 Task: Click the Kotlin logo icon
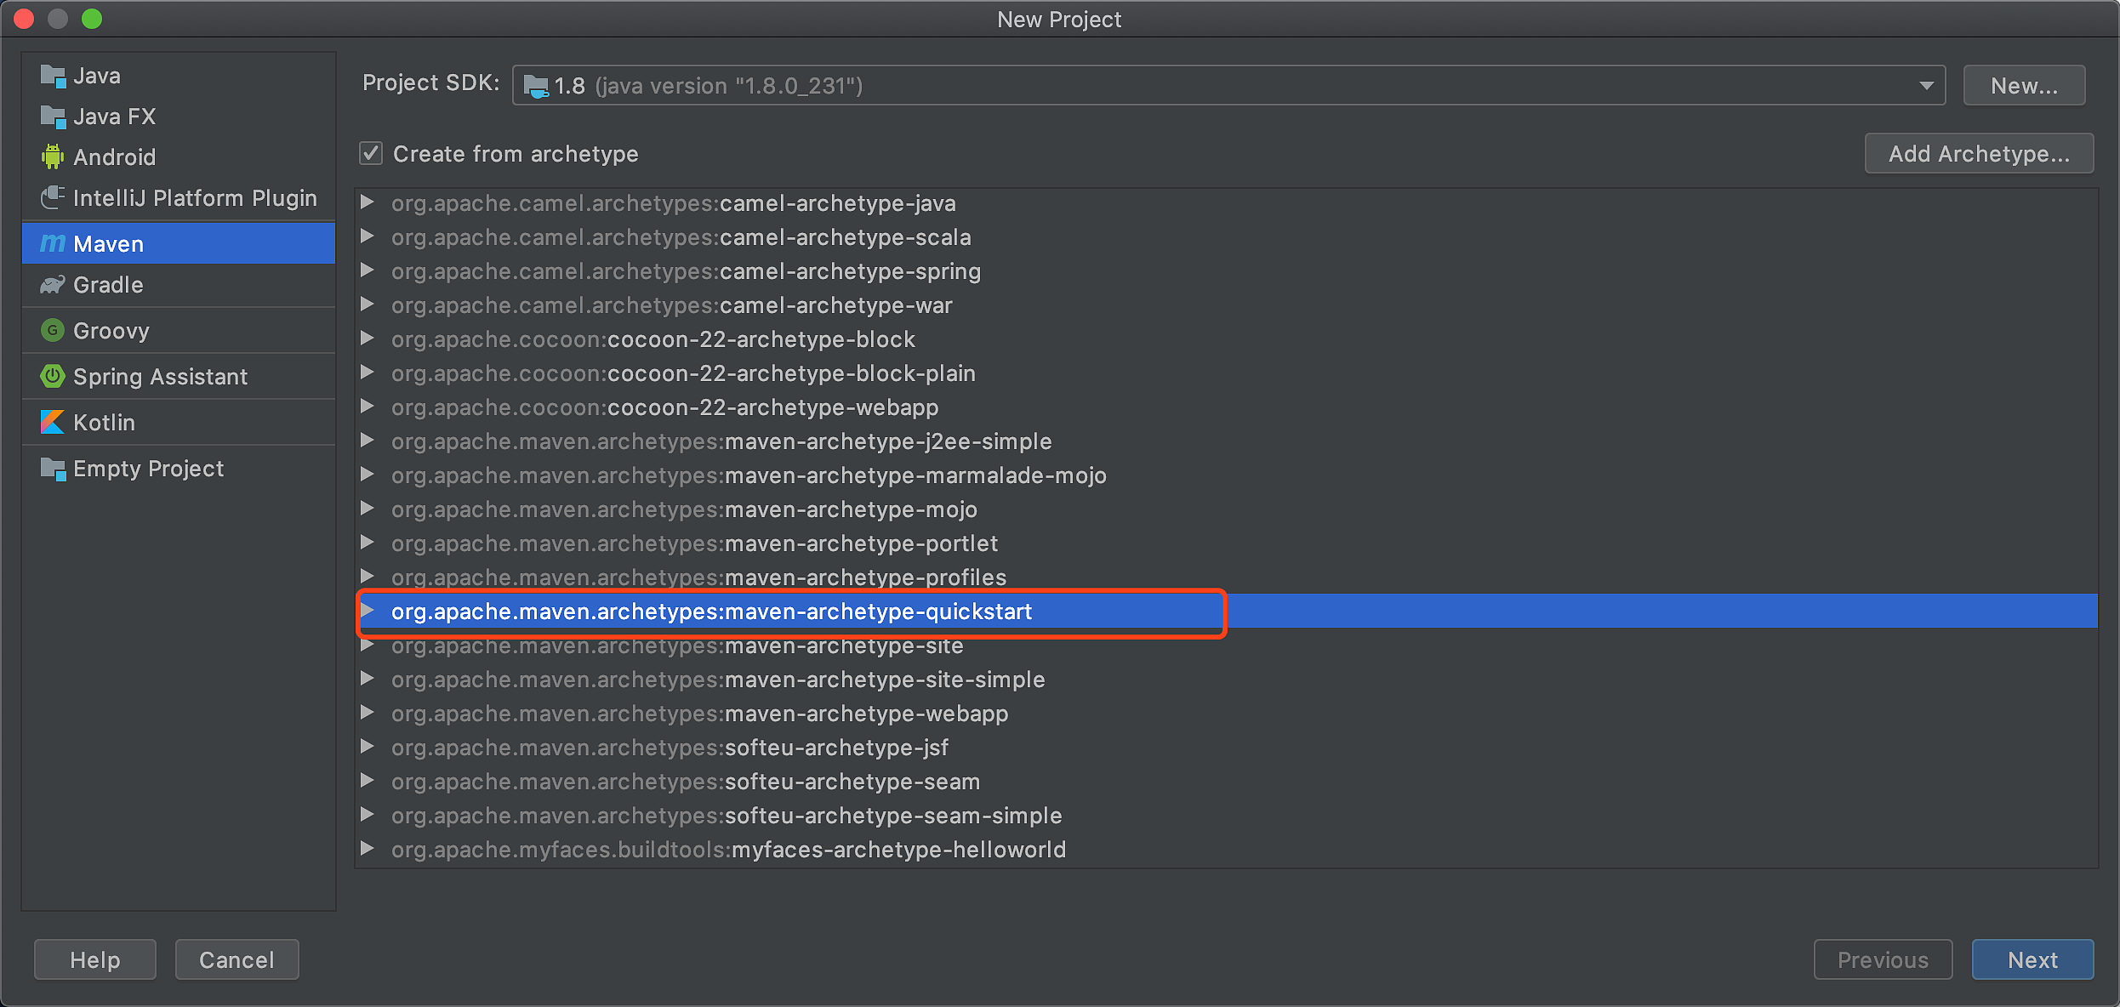(x=53, y=422)
